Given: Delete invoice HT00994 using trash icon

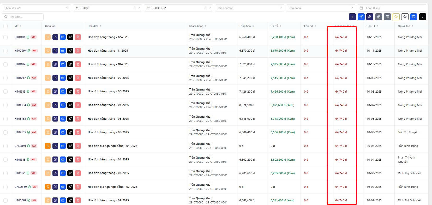Looking at the screenshot, I should 78,51.
